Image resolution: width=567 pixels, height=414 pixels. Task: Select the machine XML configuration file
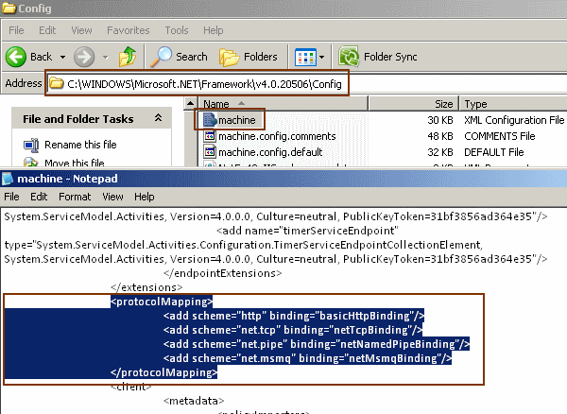click(236, 120)
